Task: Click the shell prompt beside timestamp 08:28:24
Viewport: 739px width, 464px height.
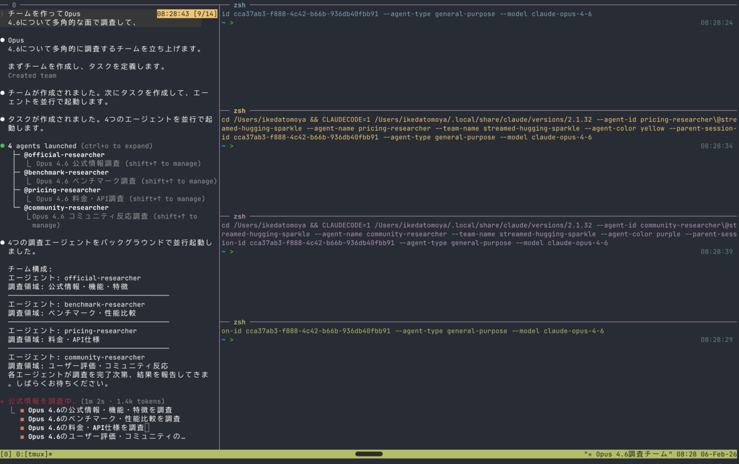Action: (x=227, y=23)
